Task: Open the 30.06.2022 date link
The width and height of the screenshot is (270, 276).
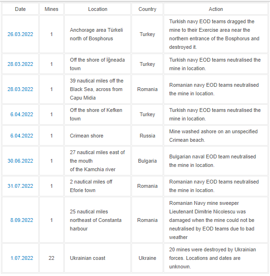Action: (20, 161)
